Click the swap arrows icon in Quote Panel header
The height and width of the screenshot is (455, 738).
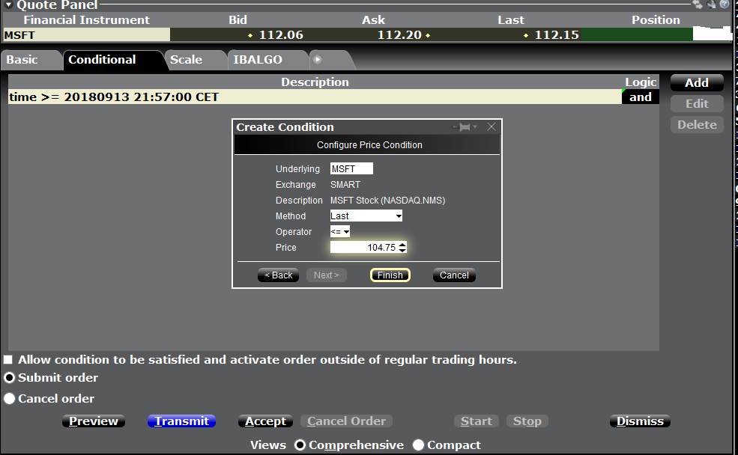click(x=698, y=4)
